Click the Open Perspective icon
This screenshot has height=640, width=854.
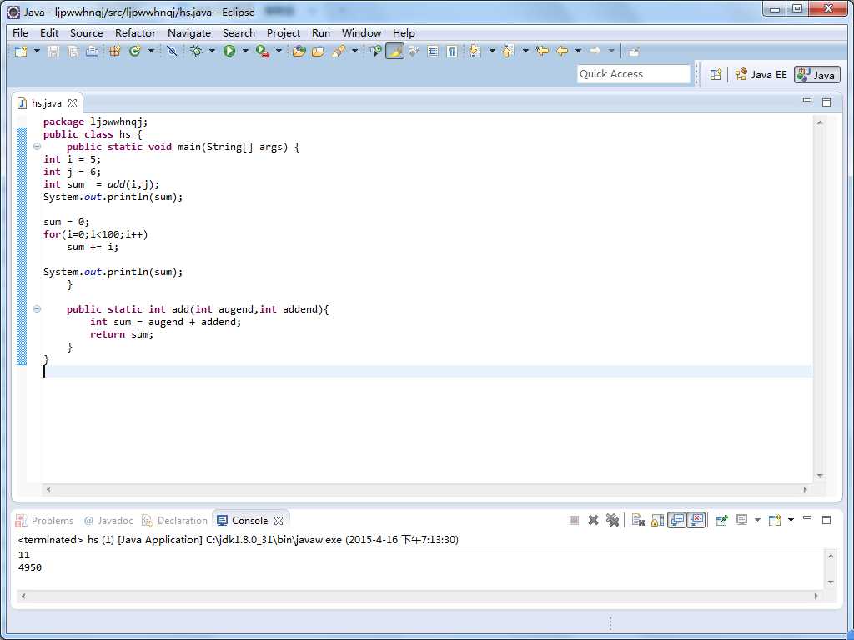click(716, 74)
